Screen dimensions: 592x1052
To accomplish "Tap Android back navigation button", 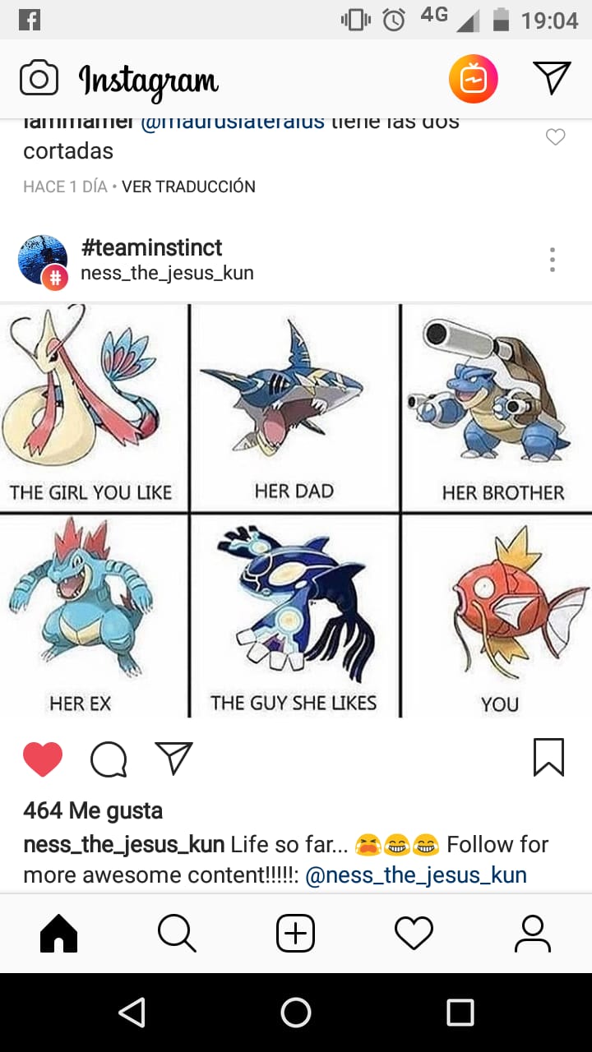I will point(132,1013).
